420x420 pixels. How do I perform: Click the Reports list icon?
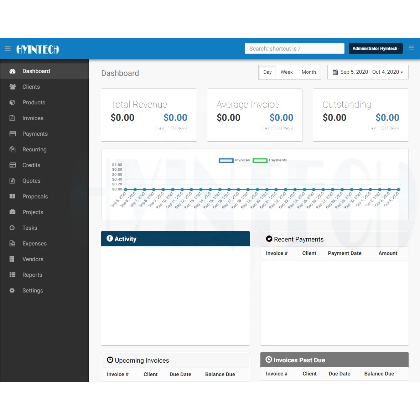[12, 275]
